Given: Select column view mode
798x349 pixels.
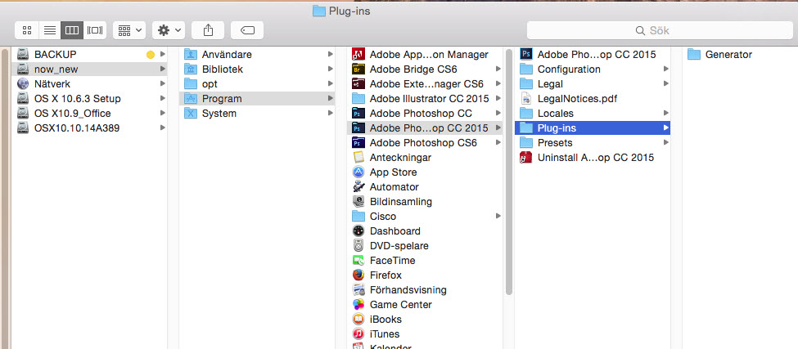Looking at the screenshot, I should (72, 30).
